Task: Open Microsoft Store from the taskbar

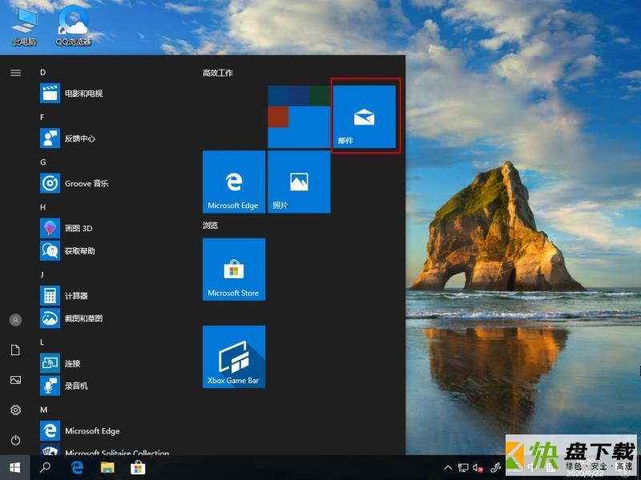Action: [138, 467]
